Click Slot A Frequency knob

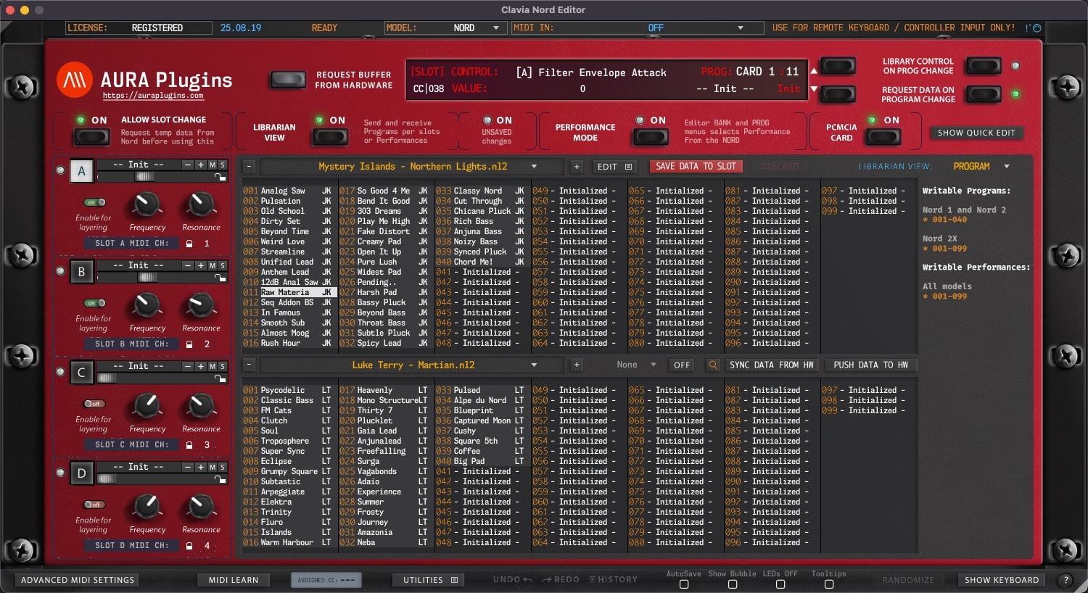click(147, 205)
